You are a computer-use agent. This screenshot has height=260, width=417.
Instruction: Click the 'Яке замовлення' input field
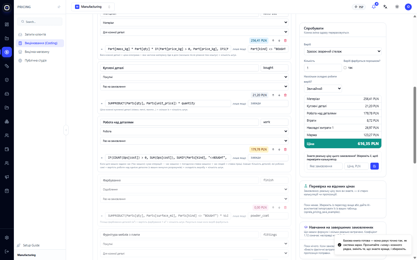pyautogui.click(x=325, y=166)
